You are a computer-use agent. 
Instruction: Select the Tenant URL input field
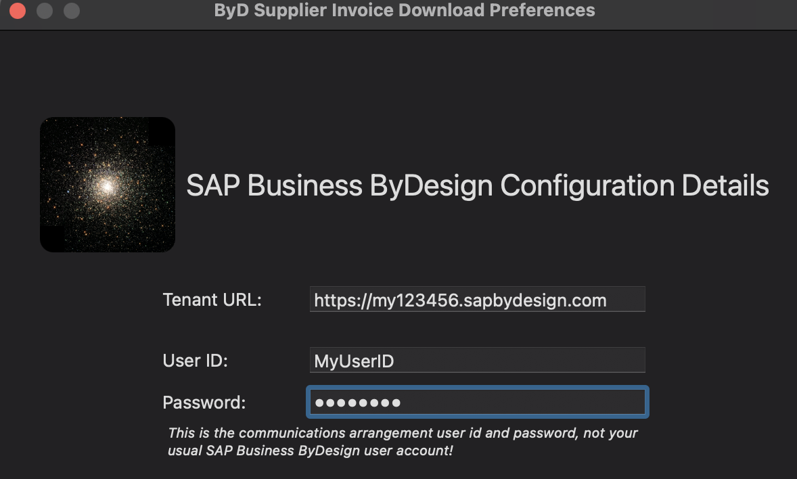tap(477, 299)
